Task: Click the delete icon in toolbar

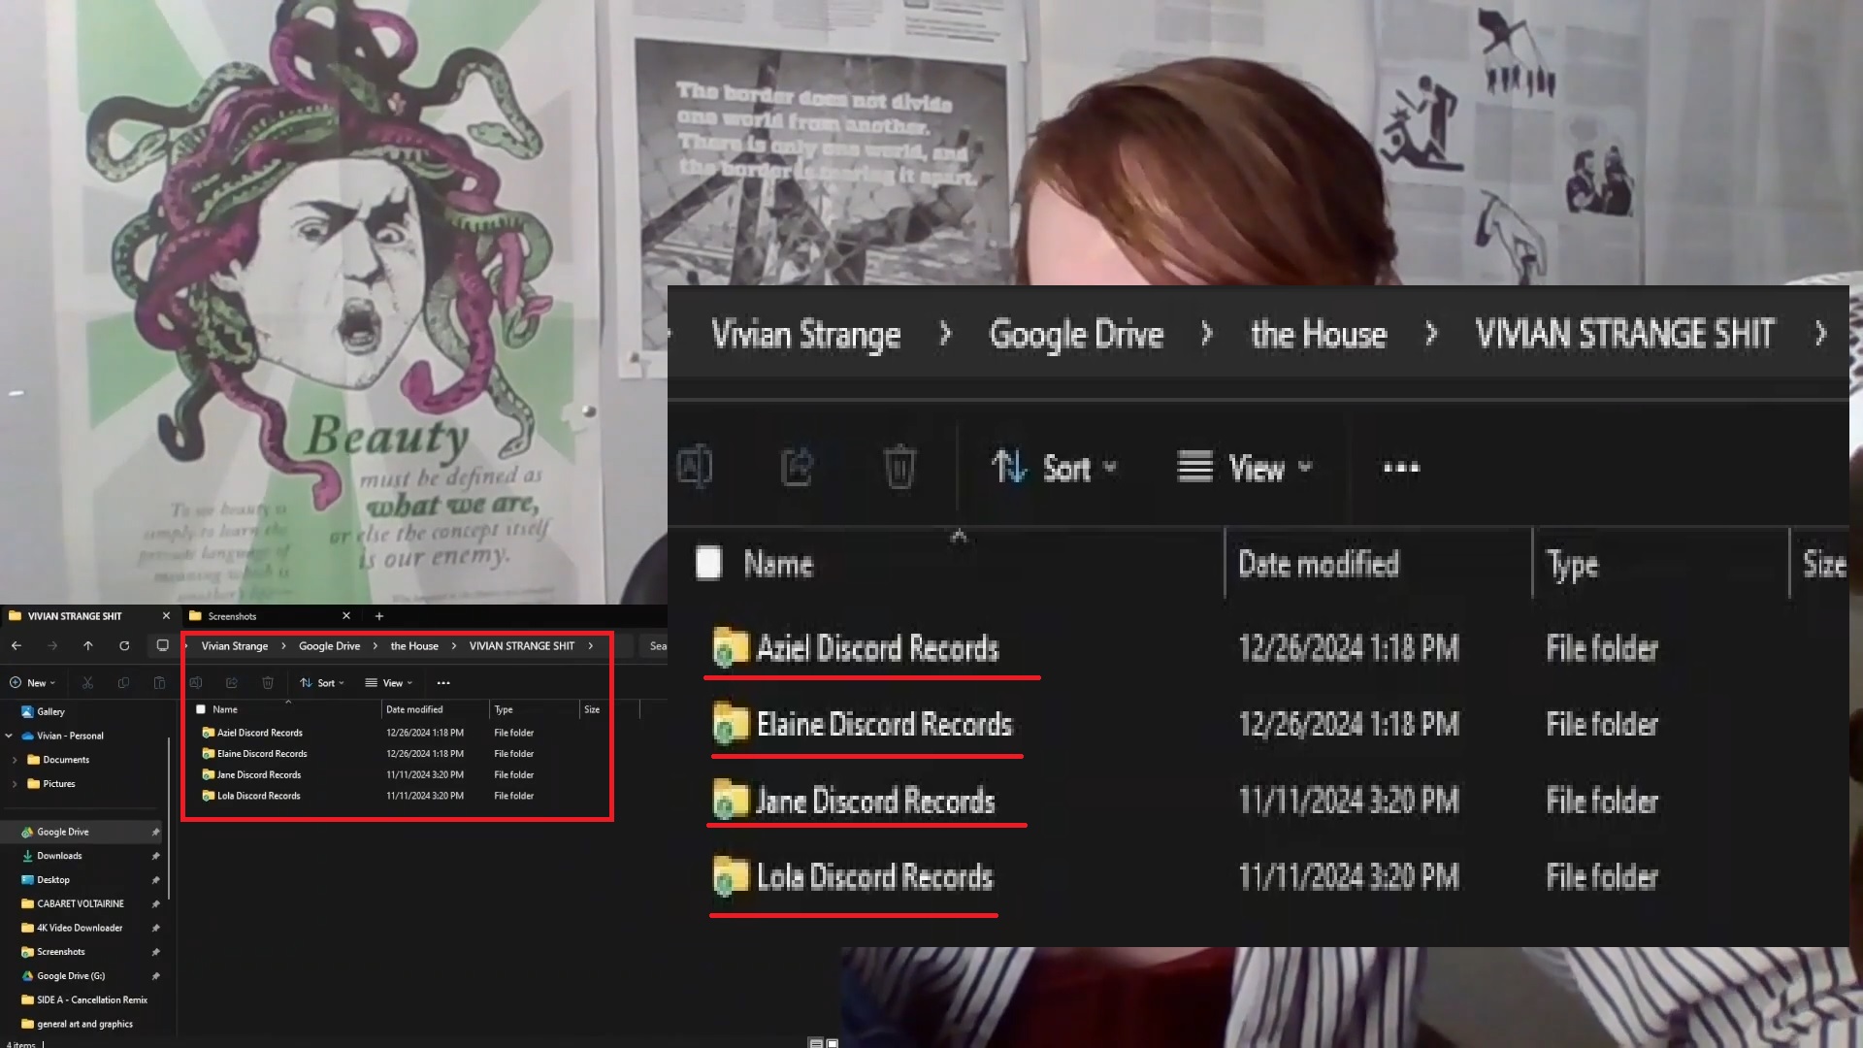Action: [x=899, y=467]
